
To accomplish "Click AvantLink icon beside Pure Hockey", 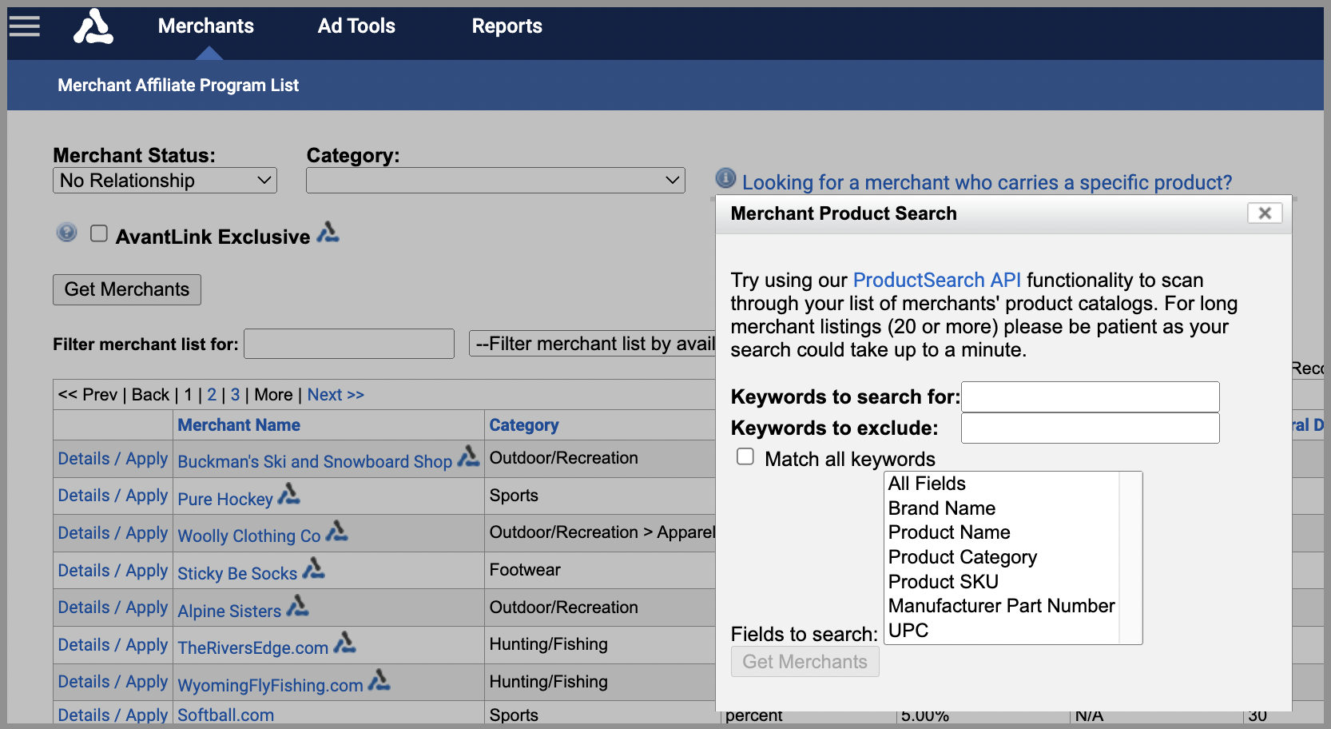I will [x=288, y=494].
